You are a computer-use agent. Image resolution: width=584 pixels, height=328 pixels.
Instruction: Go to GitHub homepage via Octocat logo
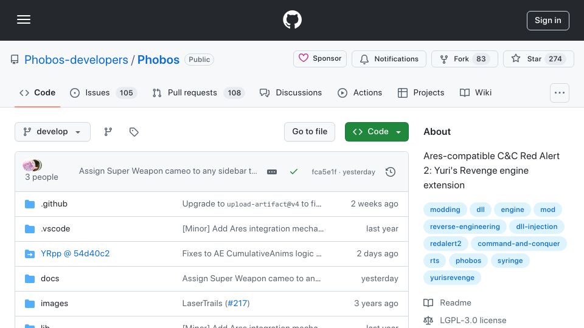[292, 19]
